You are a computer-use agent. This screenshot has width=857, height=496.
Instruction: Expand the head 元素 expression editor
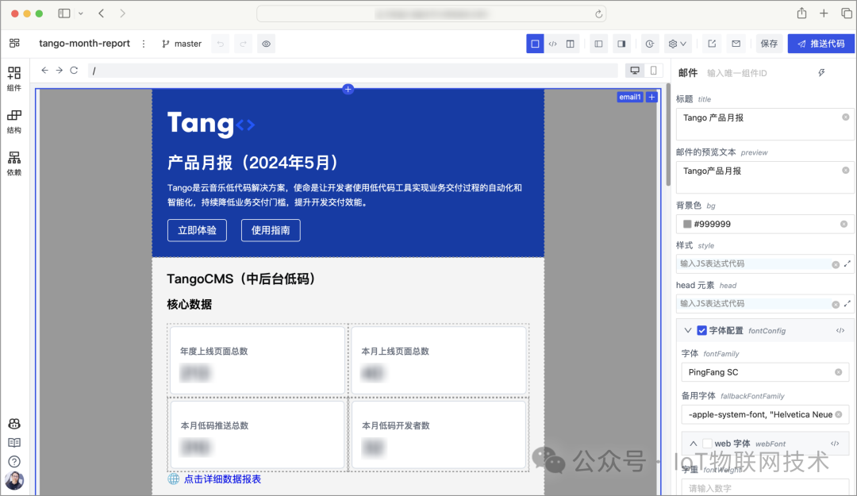click(847, 303)
